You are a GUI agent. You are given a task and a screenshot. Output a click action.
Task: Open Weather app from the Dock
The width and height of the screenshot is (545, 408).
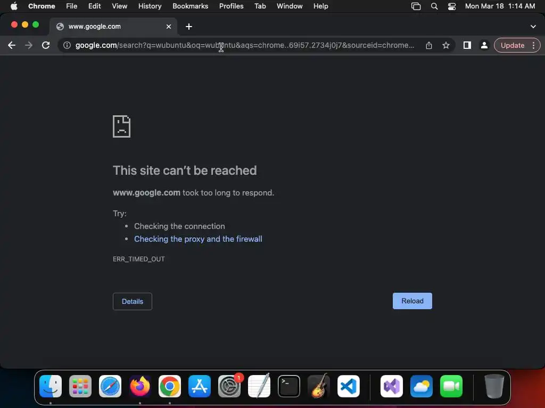point(422,386)
